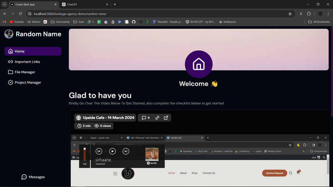Open the comments icon showing 0
Image resolution: width=333 pixels, height=187 pixels.
click(146, 118)
